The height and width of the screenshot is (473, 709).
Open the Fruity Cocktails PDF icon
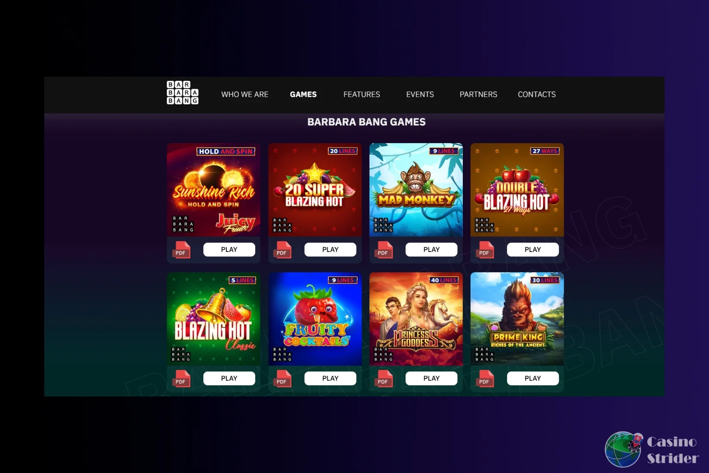[x=282, y=379]
